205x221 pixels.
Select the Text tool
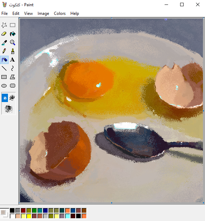click(x=12, y=60)
